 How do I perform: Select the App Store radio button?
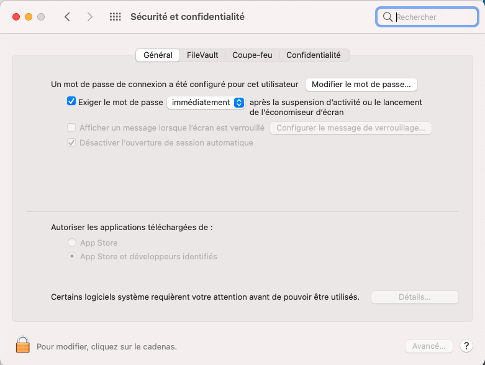click(72, 243)
